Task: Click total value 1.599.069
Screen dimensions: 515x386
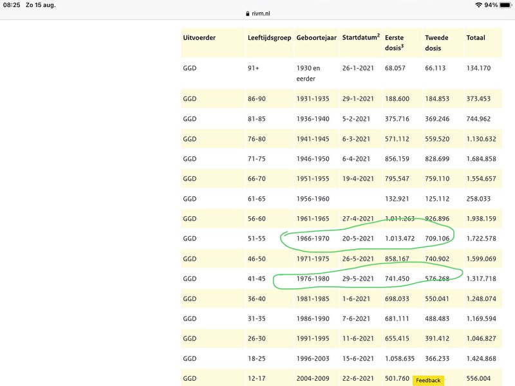Action: tap(481, 259)
